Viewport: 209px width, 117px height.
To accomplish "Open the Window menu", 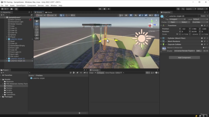I will click(x=54, y=6).
